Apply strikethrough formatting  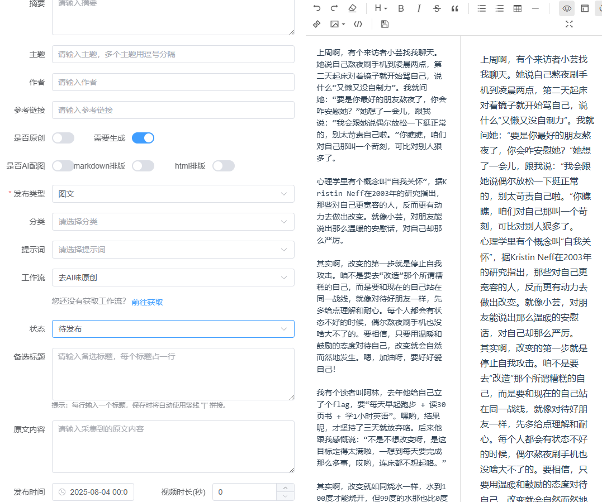point(437,8)
